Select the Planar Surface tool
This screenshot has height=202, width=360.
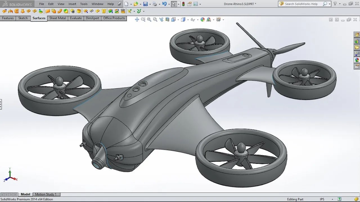pyautogui.click(x=48, y=11)
